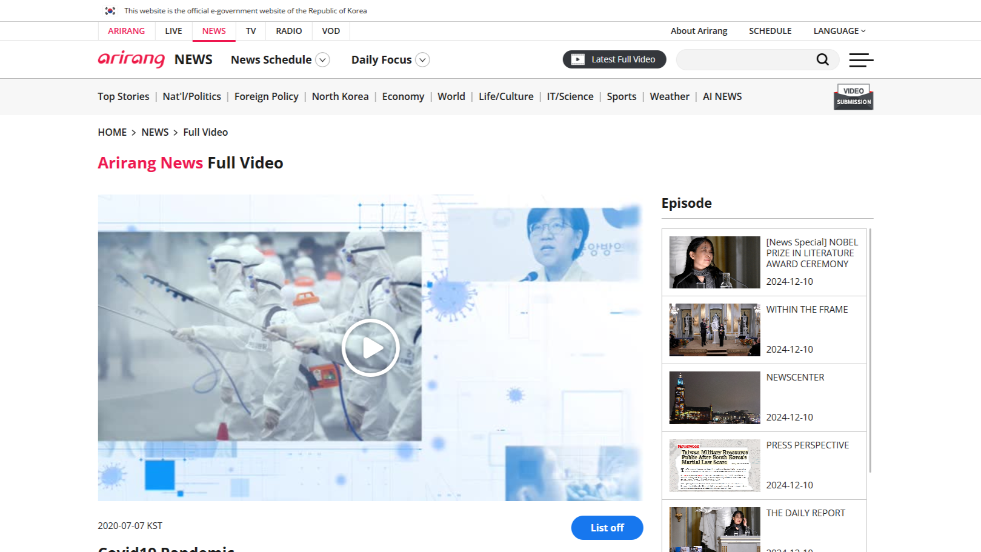The height and width of the screenshot is (552, 981).
Task: Click the Korean flag icon
Action: tap(110, 11)
